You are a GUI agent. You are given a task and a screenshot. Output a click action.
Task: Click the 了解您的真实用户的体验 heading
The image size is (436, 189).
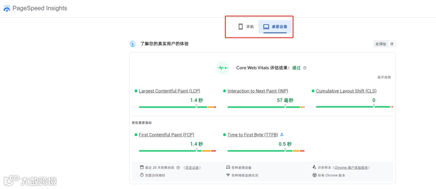pyautogui.click(x=164, y=44)
